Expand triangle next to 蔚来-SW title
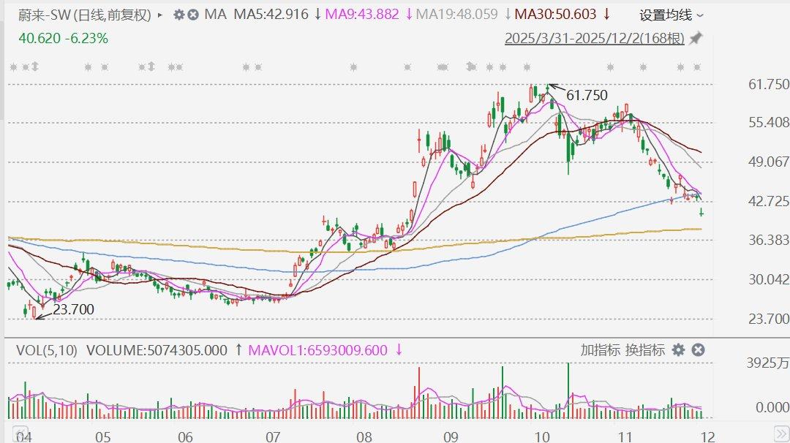The width and height of the screenshot is (790, 443). tap(160, 15)
